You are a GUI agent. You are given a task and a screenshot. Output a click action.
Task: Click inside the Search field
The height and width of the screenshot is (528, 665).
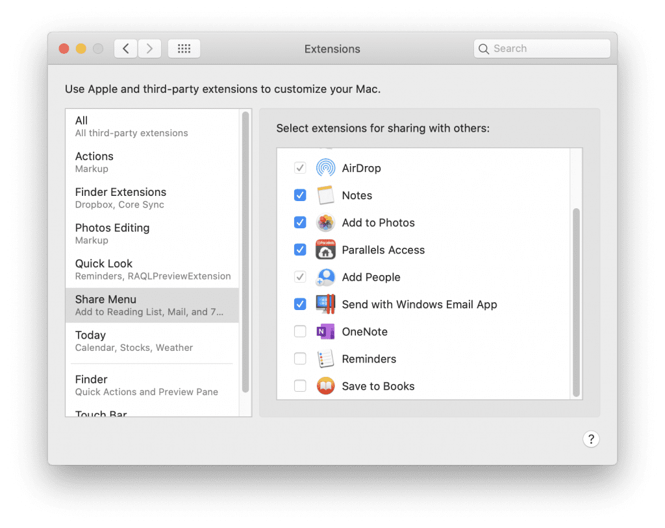coord(542,48)
